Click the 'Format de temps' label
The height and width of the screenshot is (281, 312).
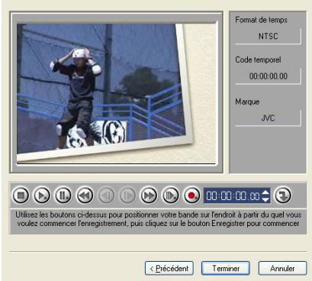click(x=261, y=20)
